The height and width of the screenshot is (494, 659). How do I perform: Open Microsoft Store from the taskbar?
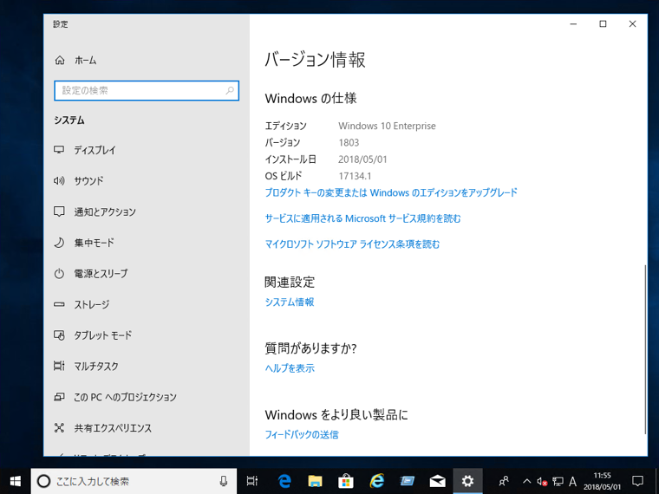click(x=345, y=481)
